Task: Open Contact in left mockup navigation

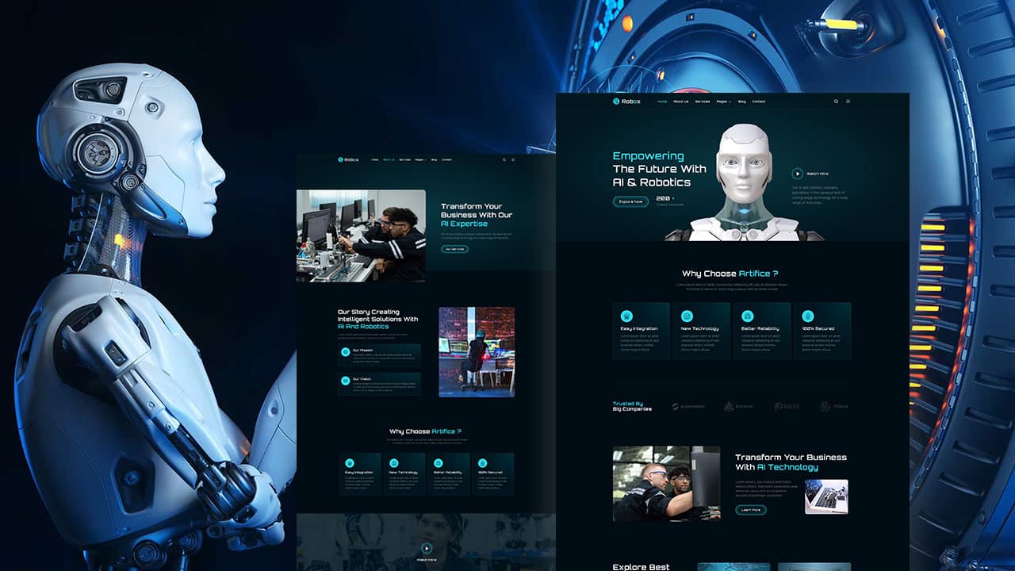Action: [x=446, y=159]
